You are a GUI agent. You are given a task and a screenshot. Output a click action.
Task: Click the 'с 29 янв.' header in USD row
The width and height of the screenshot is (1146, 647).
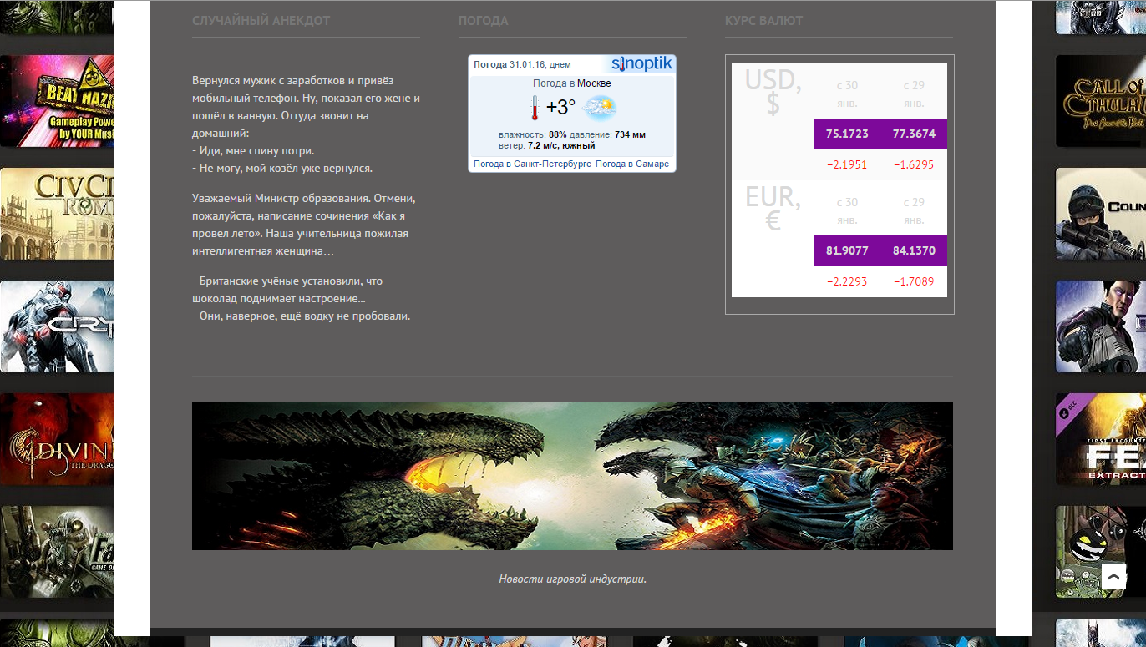point(914,94)
